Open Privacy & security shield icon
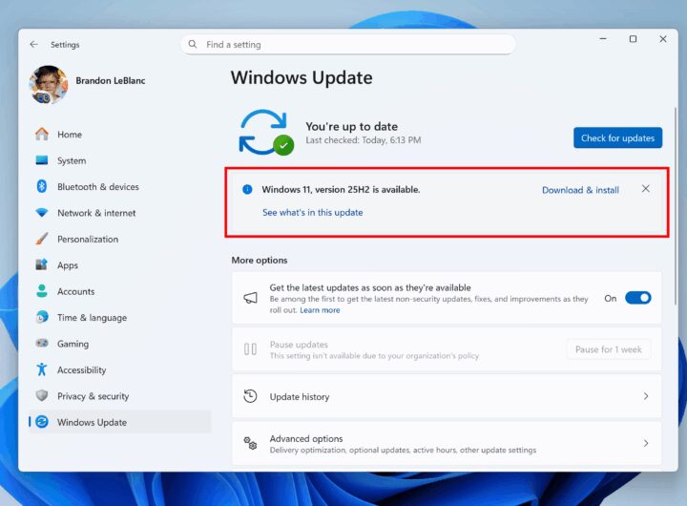Screen dimensions: 687x506 [x=42, y=396]
